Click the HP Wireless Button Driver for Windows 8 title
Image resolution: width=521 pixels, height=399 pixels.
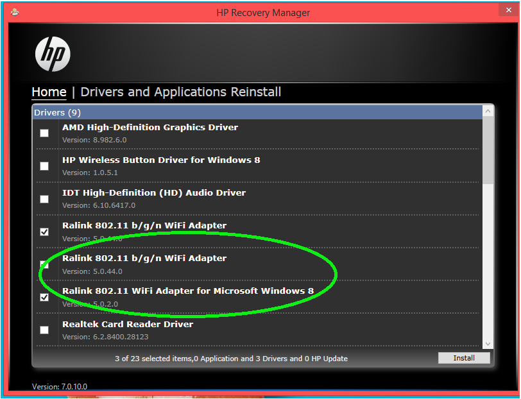(x=160, y=160)
